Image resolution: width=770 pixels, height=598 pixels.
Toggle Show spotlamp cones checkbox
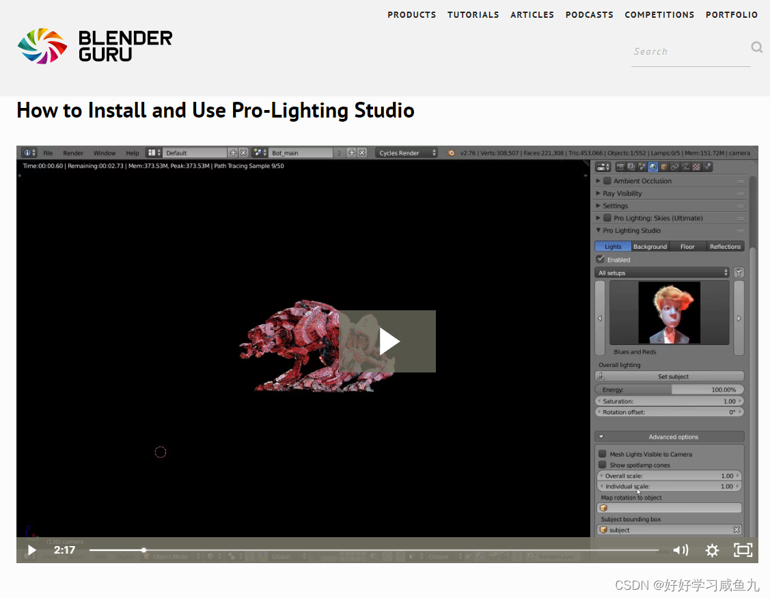603,464
